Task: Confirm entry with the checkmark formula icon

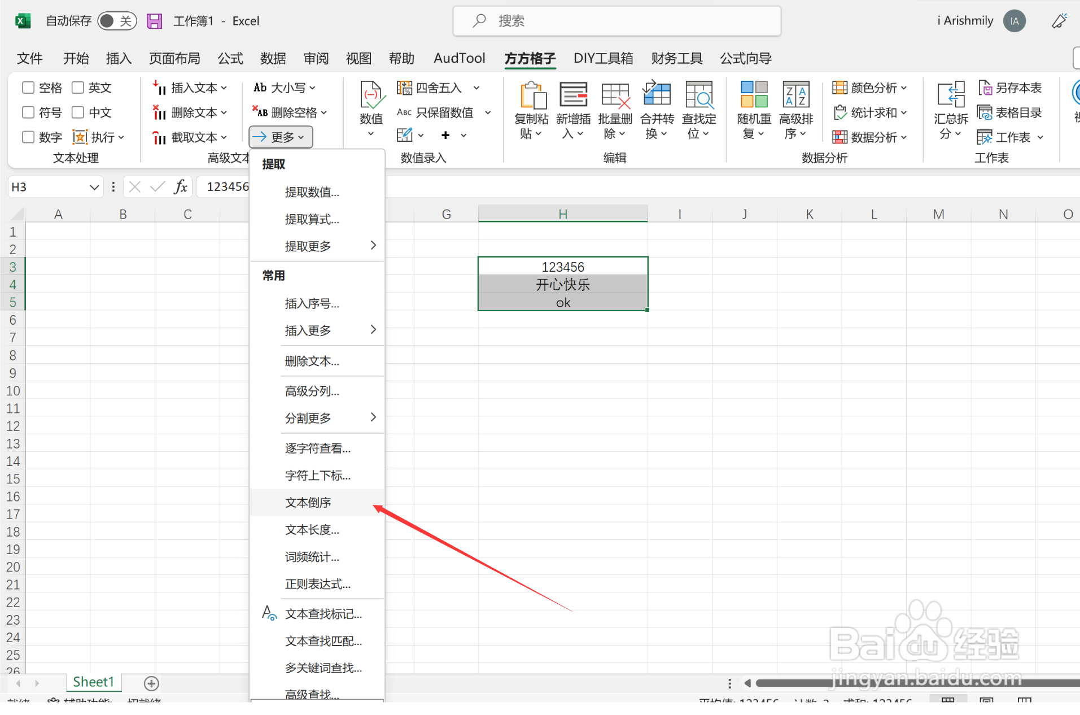Action: 158,187
